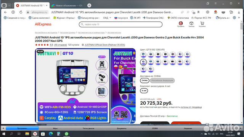
Task: Switch input language РУС in tray
Action: (222, 134)
